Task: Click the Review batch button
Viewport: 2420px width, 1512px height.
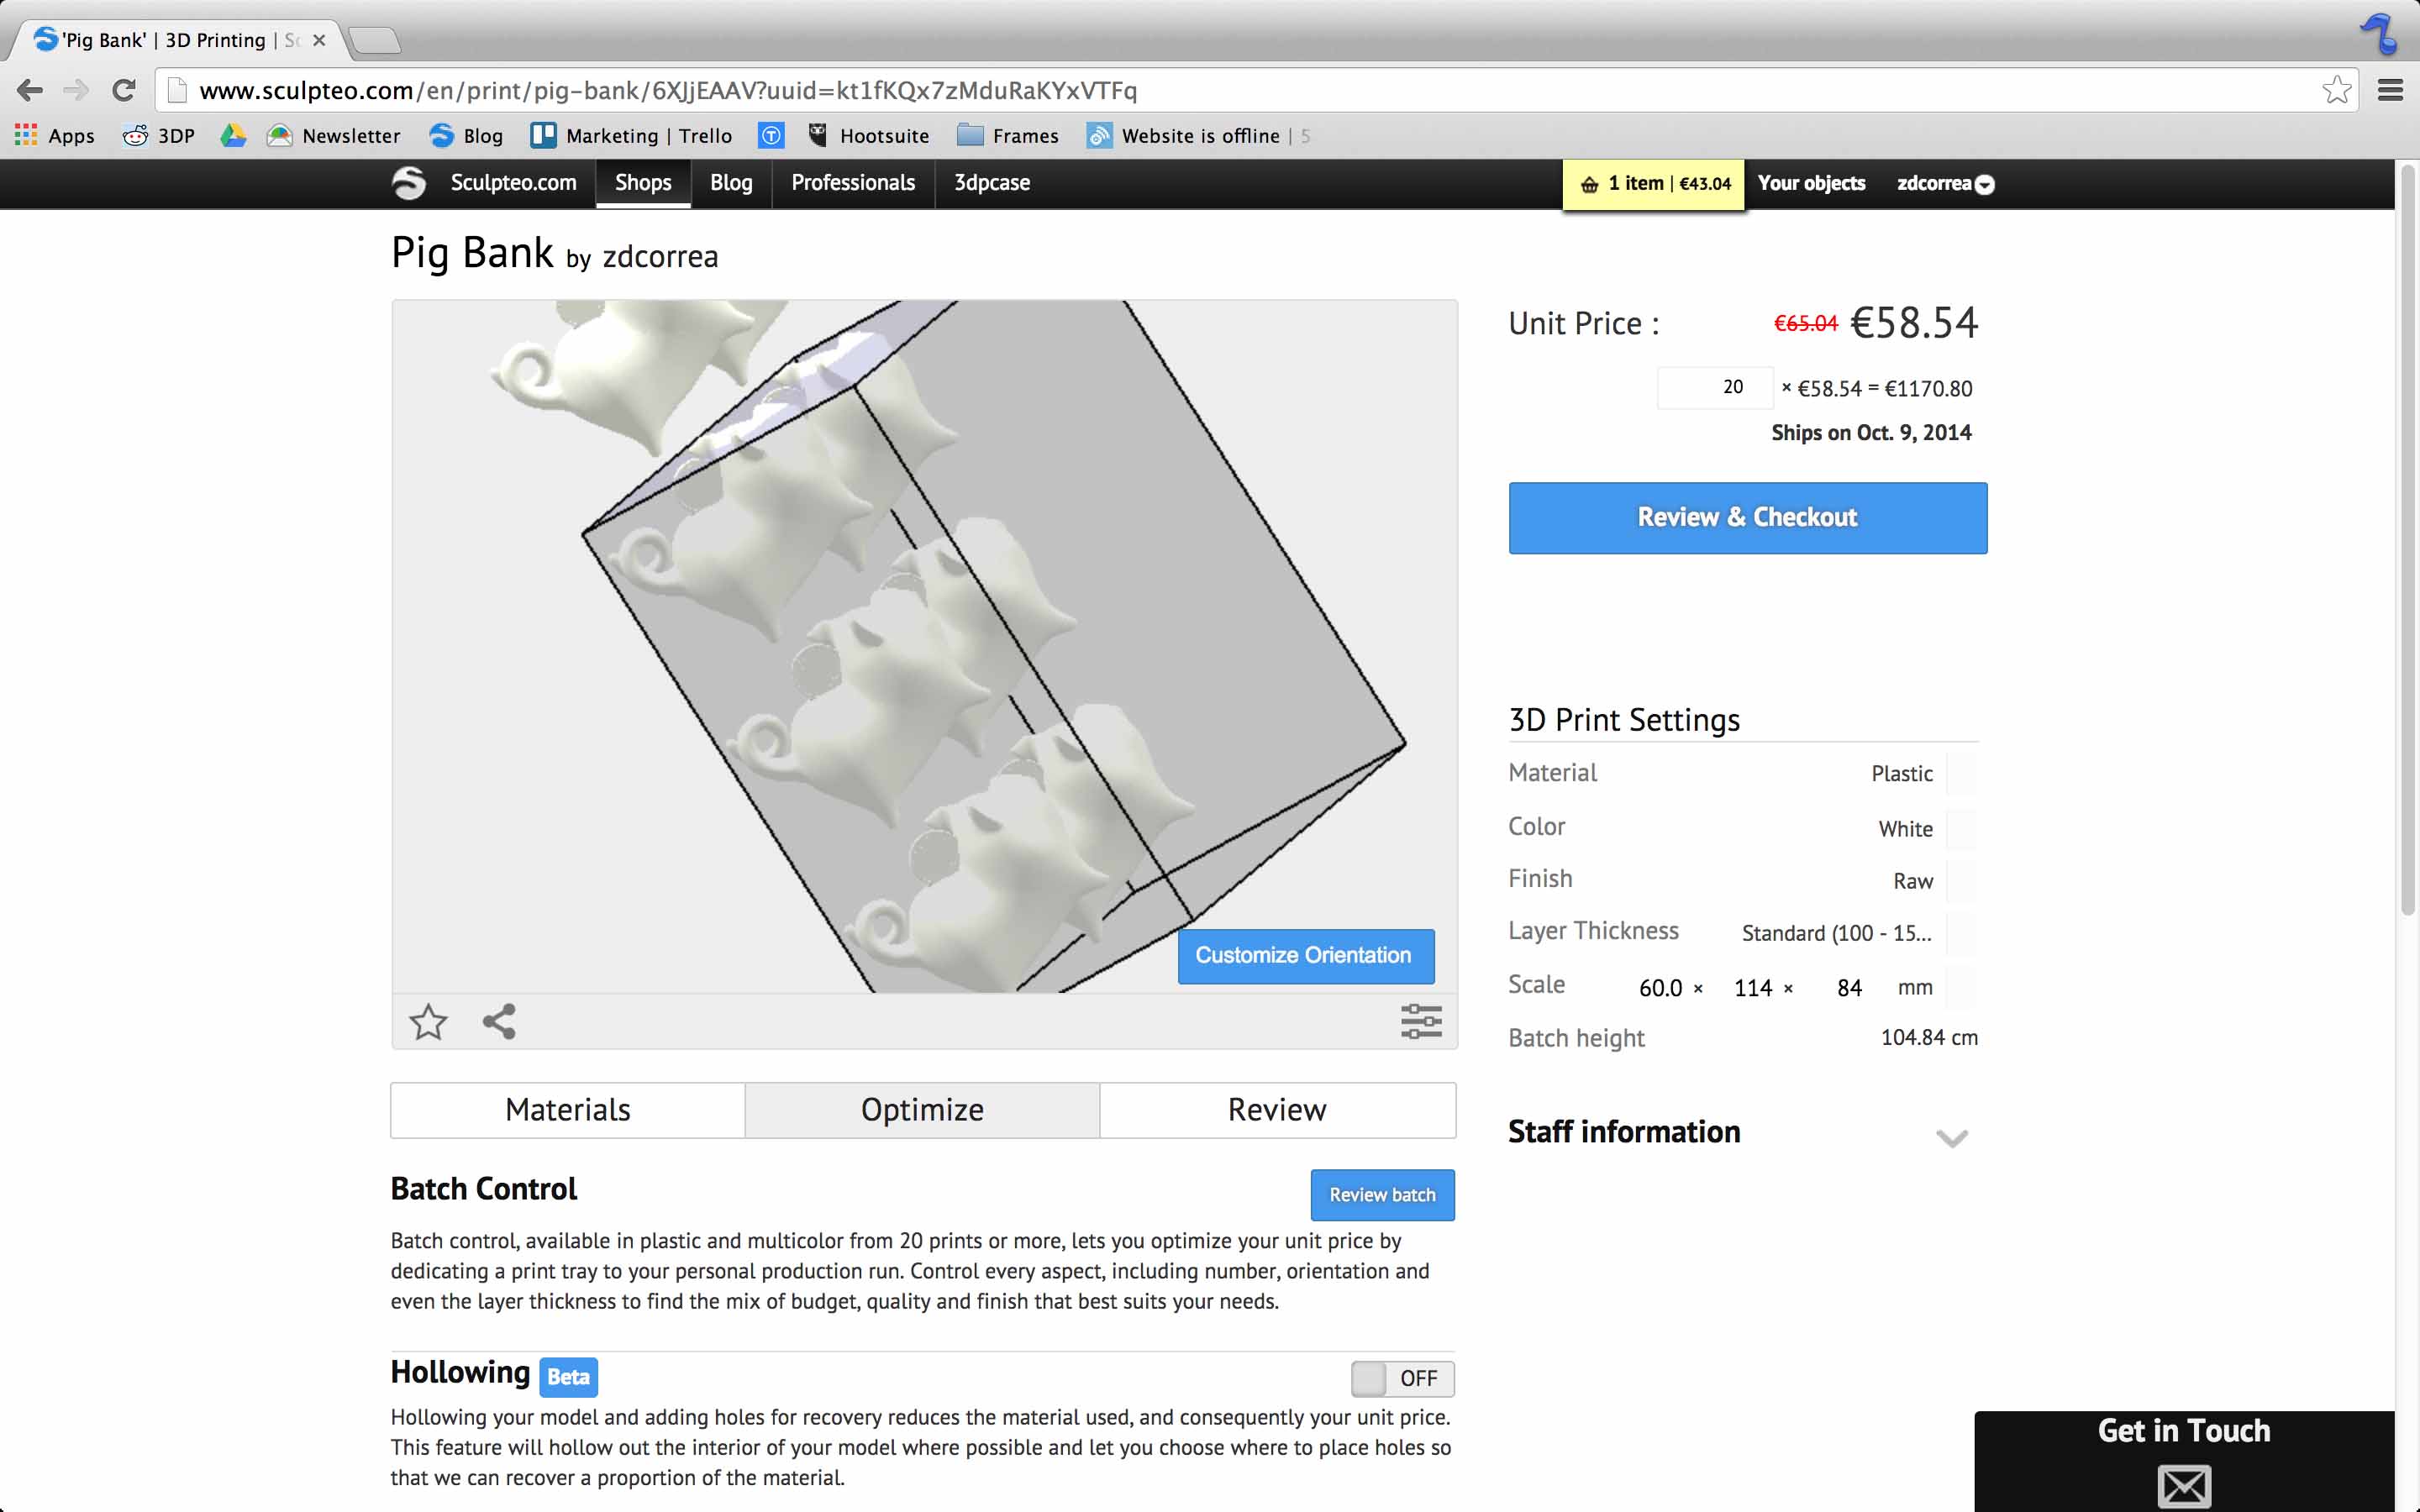Action: 1381,1194
